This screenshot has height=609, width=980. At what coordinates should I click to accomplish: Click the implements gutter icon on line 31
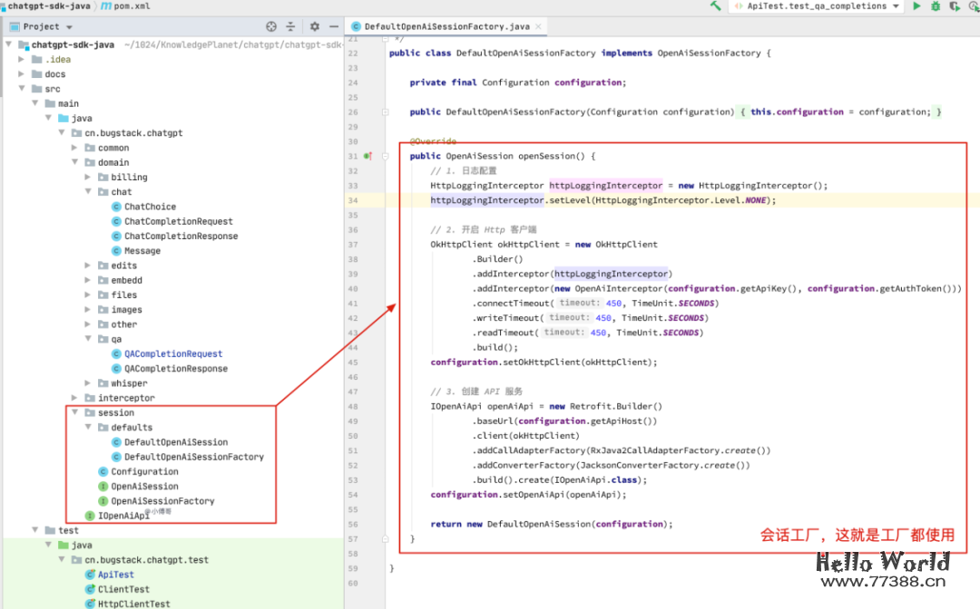(367, 156)
